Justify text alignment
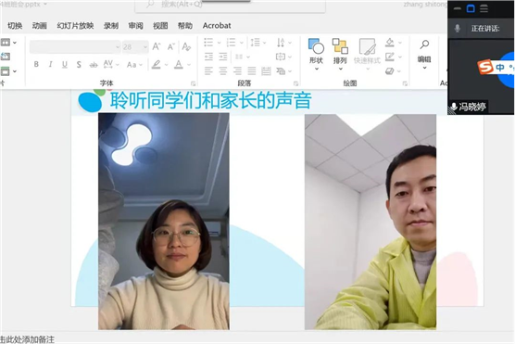This screenshot has height=344, width=515. (252, 71)
